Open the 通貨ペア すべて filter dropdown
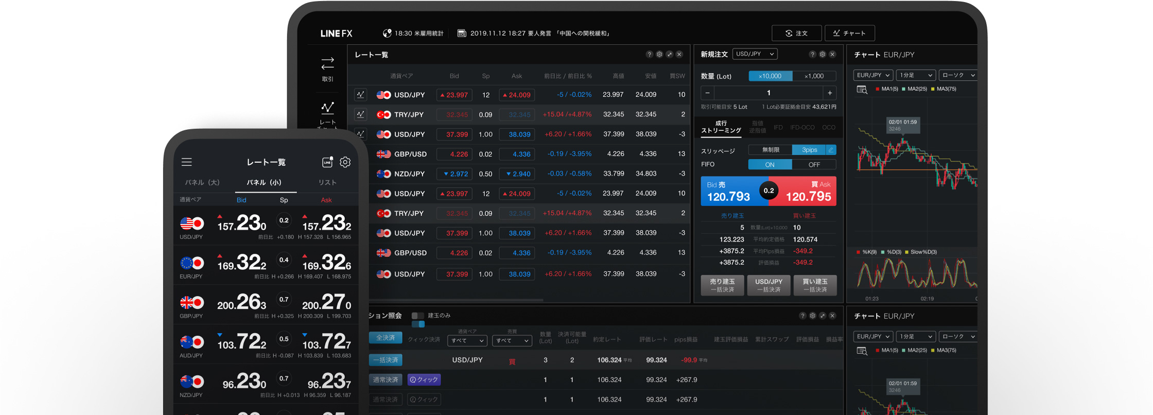 pyautogui.click(x=467, y=340)
